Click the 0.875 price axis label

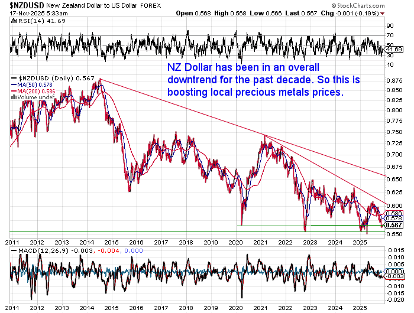394,81
